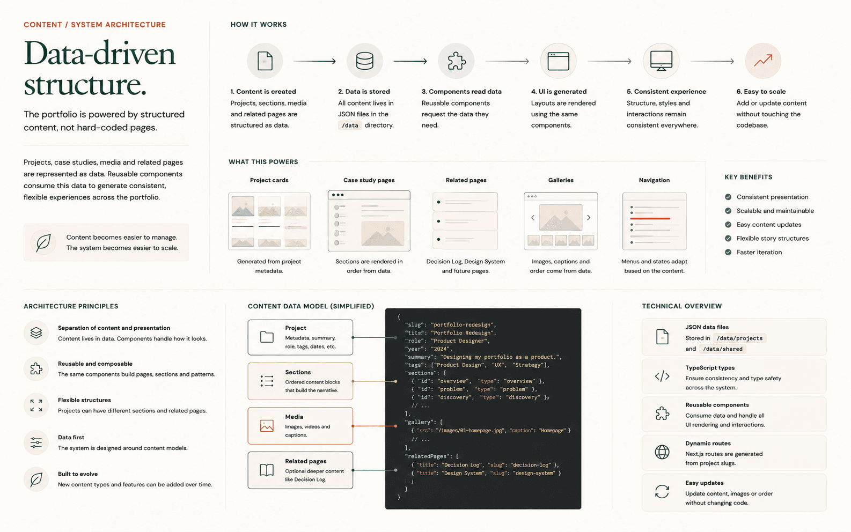Click the Dynamic routes card title
Screen dimensions: 851x532
(x=708, y=444)
